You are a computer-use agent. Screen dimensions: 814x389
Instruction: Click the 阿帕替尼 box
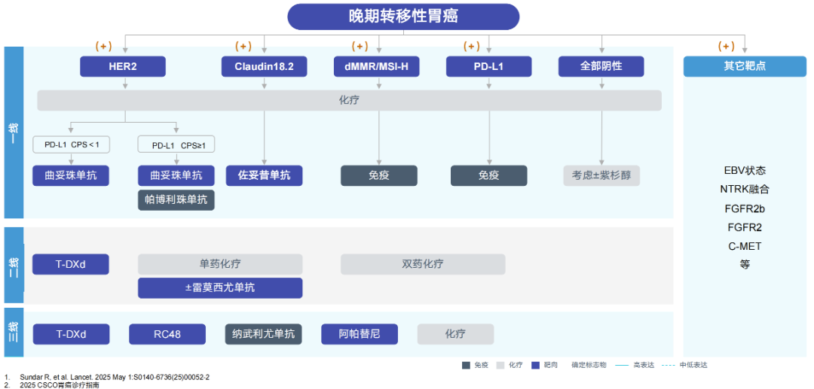(360, 334)
